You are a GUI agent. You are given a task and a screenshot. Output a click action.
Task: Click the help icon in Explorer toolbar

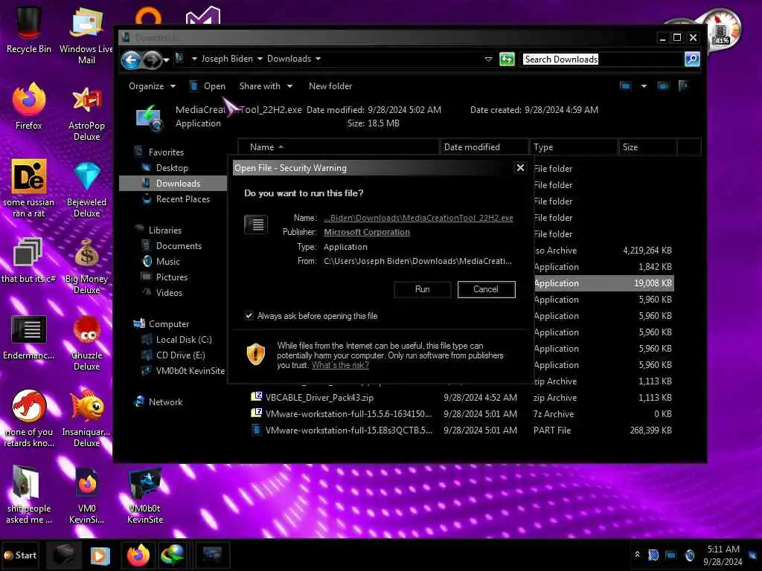[x=683, y=86]
